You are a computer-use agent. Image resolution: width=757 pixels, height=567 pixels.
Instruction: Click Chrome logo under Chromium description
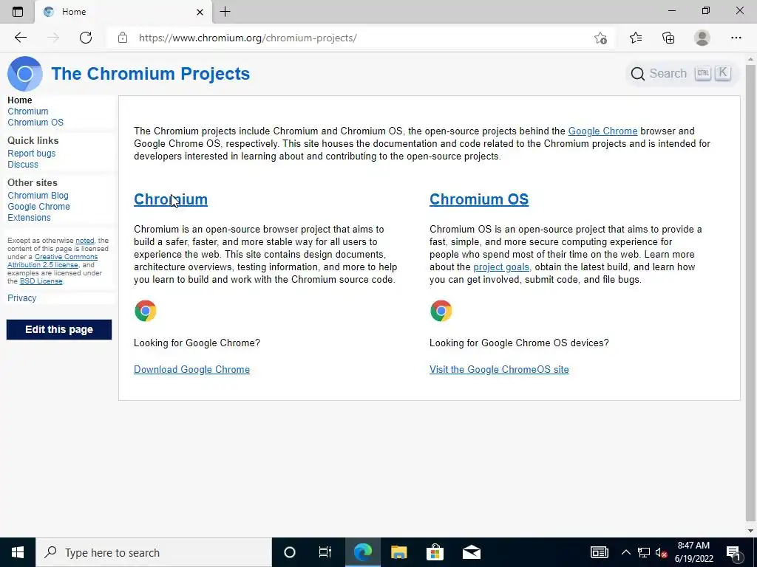[146, 311]
